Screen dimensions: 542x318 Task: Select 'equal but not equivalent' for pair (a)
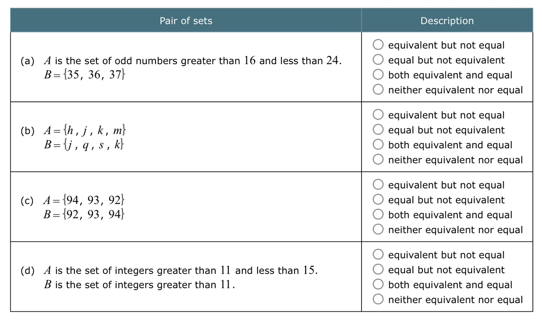point(378,60)
